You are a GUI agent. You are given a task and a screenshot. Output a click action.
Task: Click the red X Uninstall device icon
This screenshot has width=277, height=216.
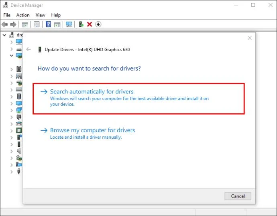[x=90, y=24]
